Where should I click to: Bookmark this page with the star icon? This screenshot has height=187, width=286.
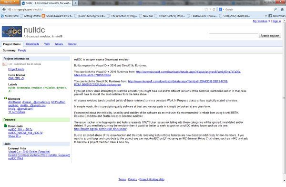206,10
